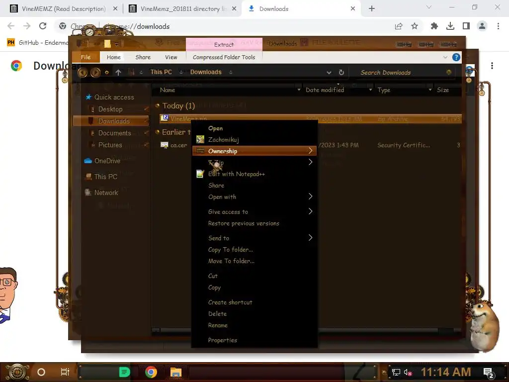Viewport: 509px width, 382px height.
Task: Select OneDrive in navigation pane
Action: point(107,161)
